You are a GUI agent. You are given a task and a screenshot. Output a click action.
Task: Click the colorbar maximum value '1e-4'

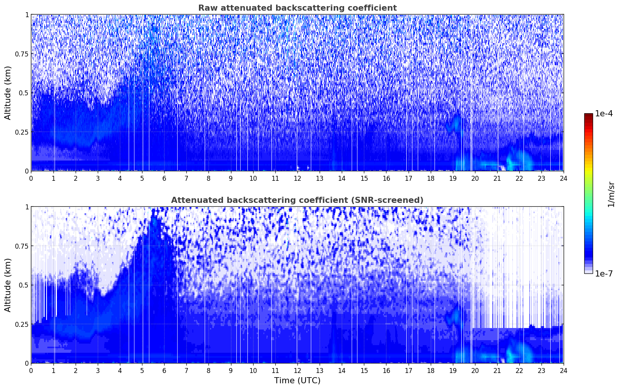point(604,114)
